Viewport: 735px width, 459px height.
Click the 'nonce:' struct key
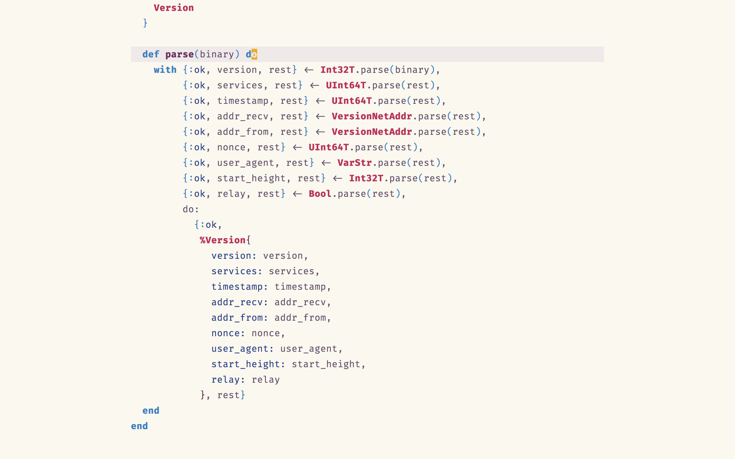pyautogui.click(x=228, y=333)
